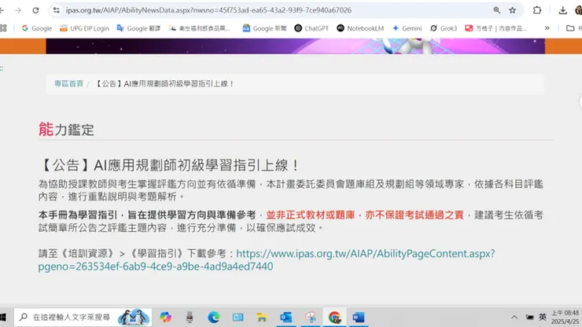Open the Google 翻譯 bookmark

click(138, 28)
